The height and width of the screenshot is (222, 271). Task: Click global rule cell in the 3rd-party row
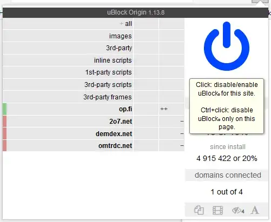[x=146, y=48]
